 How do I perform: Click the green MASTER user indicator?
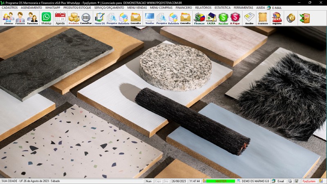point(221,181)
